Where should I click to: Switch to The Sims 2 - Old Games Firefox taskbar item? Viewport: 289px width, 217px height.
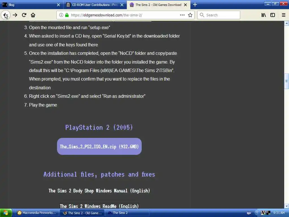tap(82, 213)
